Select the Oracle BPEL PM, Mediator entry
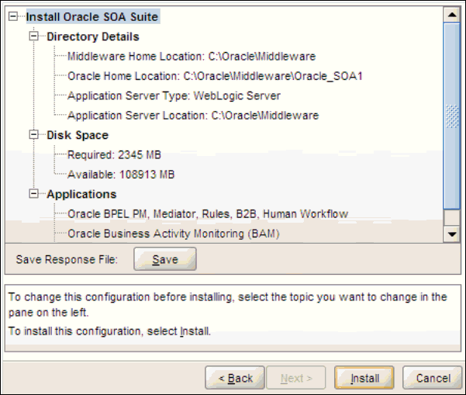 click(x=208, y=213)
